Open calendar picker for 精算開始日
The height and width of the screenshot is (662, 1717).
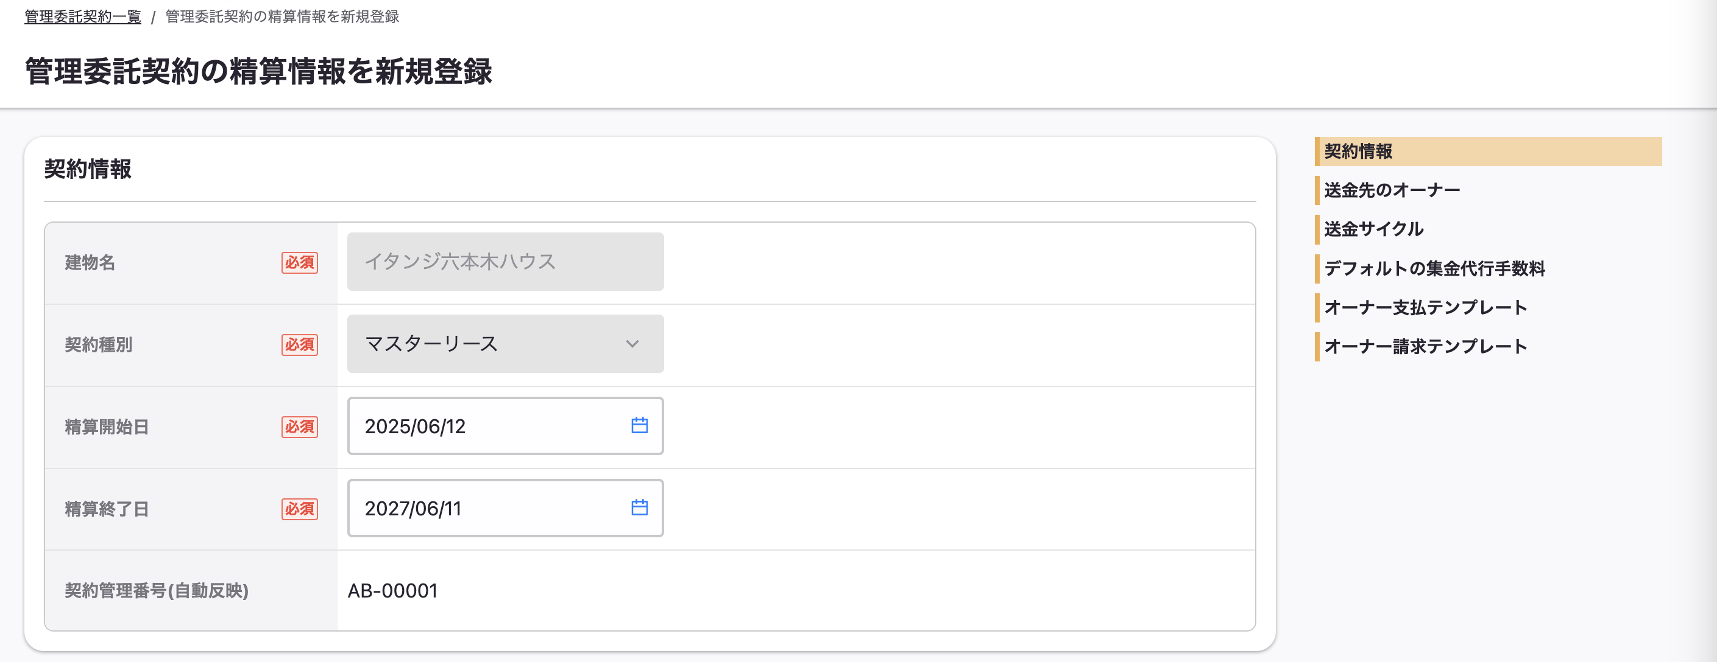(639, 426)
